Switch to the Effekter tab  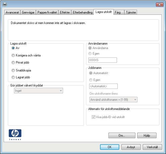[x=65, y=12]
